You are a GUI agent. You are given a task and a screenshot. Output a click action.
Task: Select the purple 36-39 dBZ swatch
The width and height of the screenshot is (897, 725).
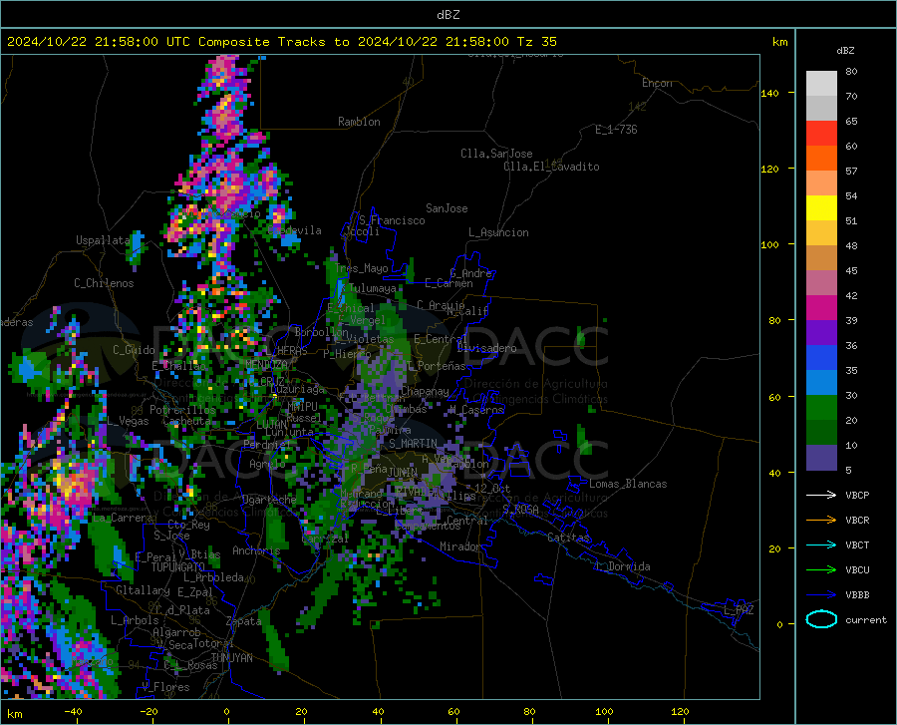click(821, 333)
